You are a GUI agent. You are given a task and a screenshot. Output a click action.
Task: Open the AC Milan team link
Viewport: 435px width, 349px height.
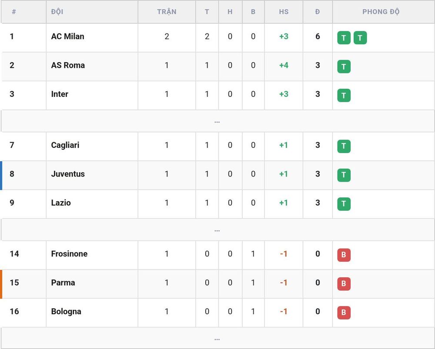click(67, 37)
